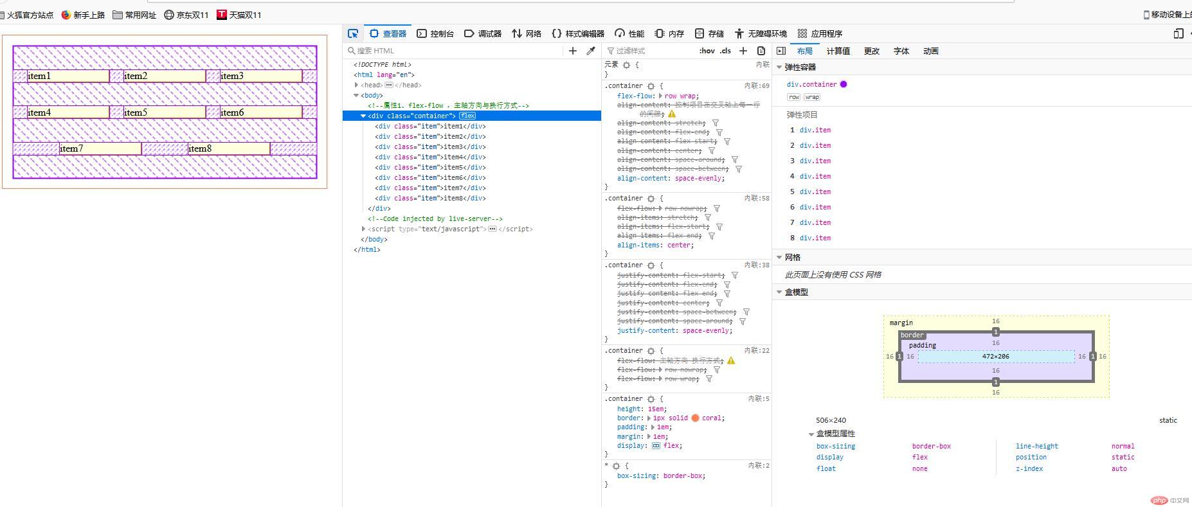Click the filter icon beside align-content: space-between
The image size is (1192, 507).
pos(739,169)
